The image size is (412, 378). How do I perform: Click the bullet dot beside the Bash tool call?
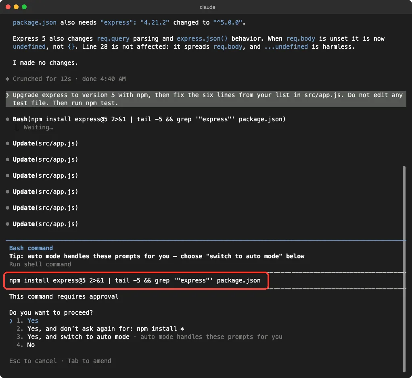click(x=8, y=119)
